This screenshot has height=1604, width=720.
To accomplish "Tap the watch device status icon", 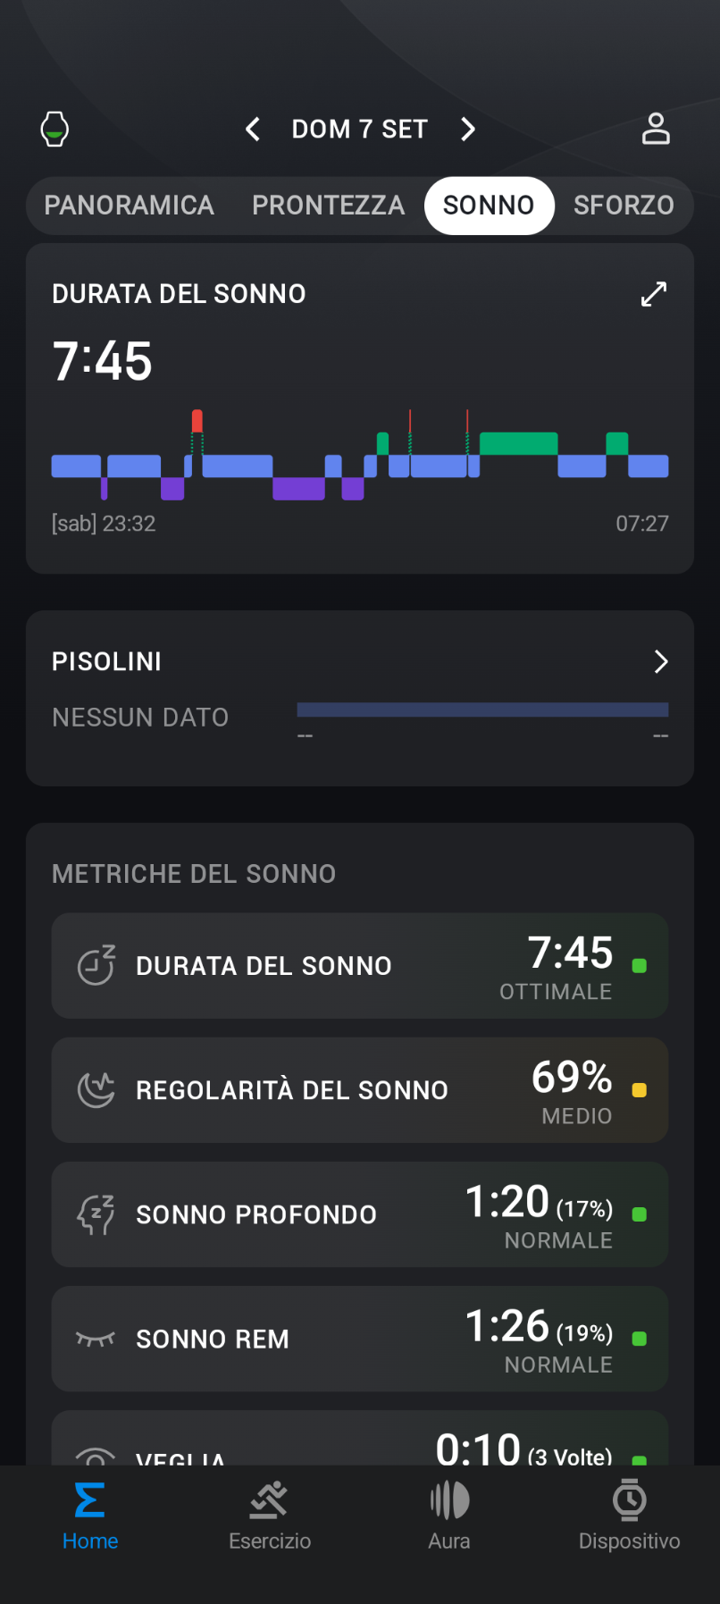I will tap(54, 130).
